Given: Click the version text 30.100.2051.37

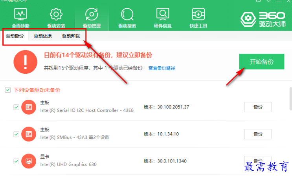Looking at the screenshot, I should pos(173,107).
